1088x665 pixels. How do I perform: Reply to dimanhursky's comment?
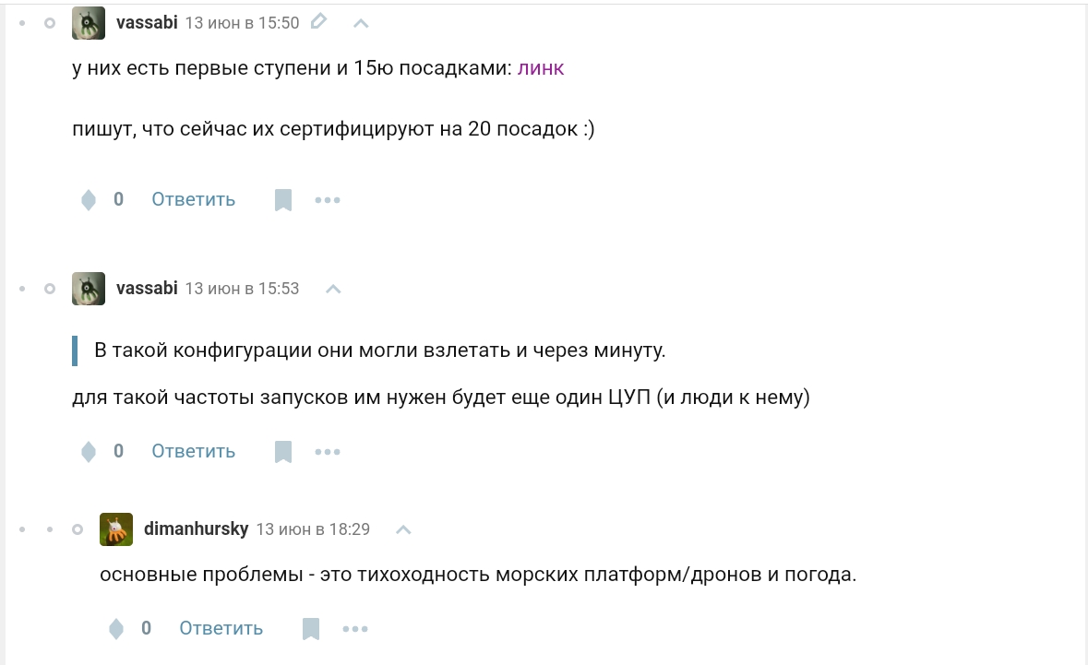click(x=221, y=628)
